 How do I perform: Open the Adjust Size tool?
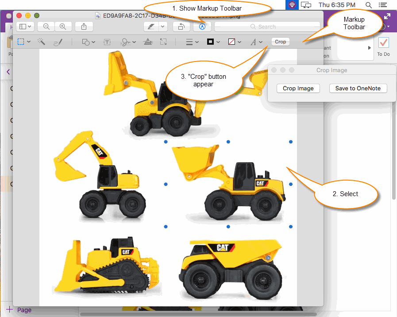163,42
